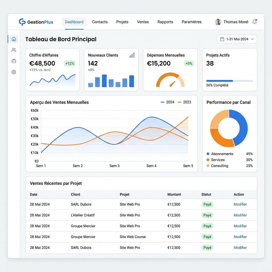Click Thomas Morel's profile avatar
272x272 pixels.
[218, 22]
